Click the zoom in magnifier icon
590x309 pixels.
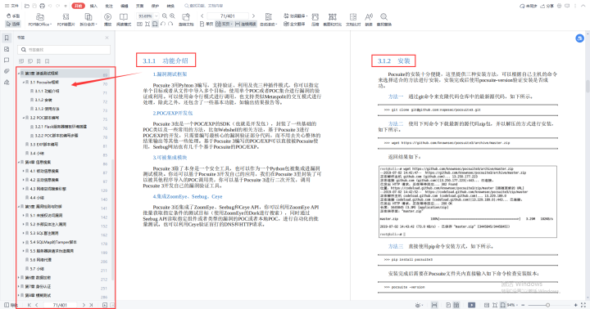pyautogui.click(x=172, y=16)
